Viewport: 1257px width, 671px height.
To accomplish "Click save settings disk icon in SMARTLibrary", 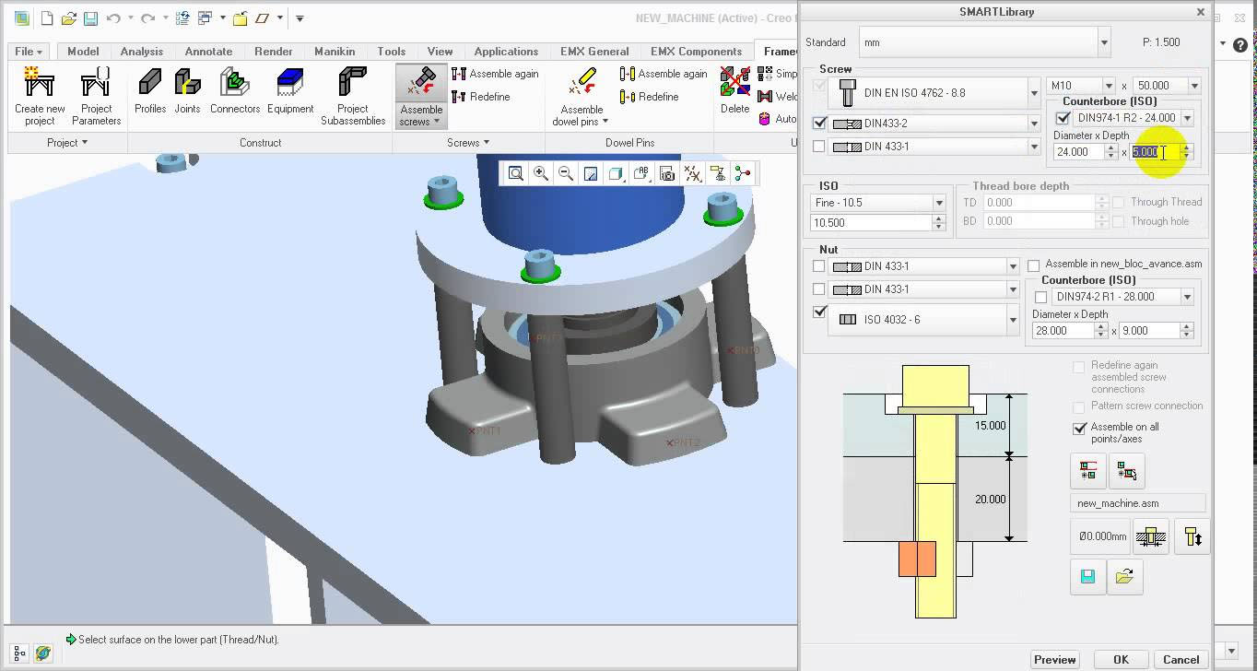I will (x=1087, y=576).
